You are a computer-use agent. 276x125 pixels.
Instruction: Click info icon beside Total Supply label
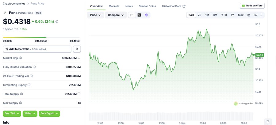click(x=21, y=94)
